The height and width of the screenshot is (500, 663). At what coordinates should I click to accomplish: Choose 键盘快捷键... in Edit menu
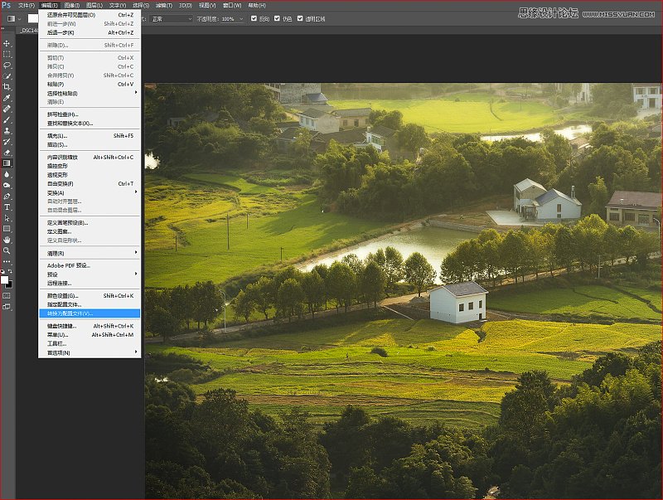(x=90, y=326)
